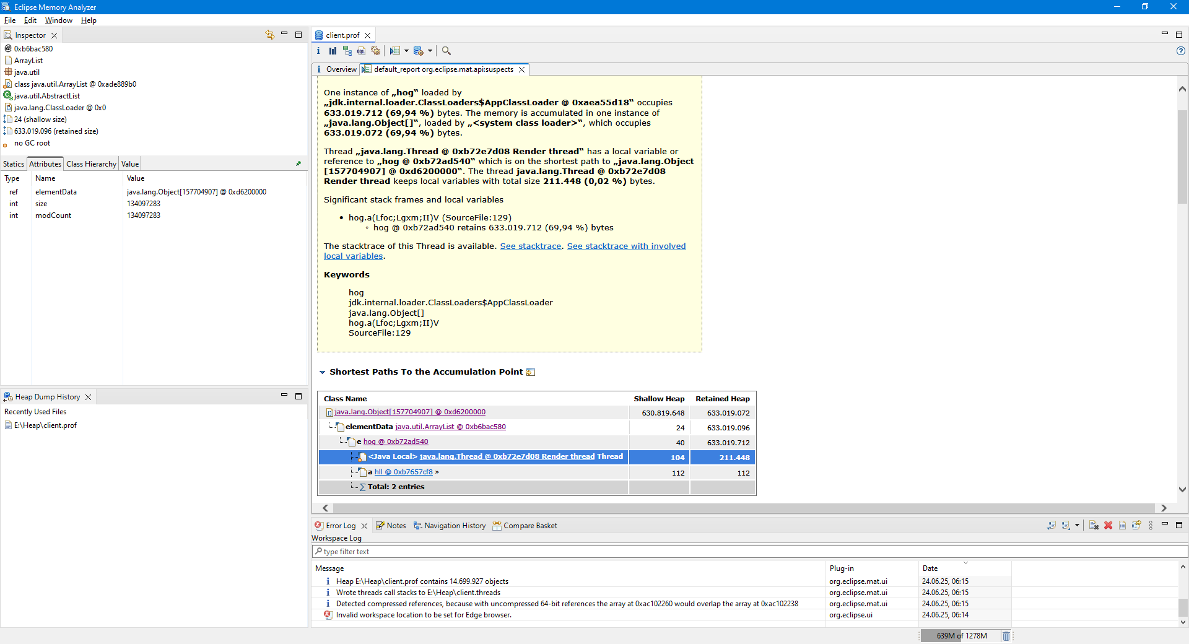Click the red Delete Log icon
1189x644 pixels.
click(x=1108, y=525)
